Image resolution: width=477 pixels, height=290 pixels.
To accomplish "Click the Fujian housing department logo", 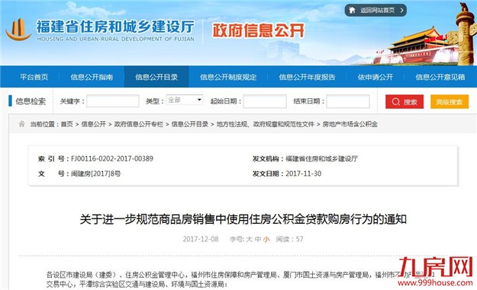I will [x=18, y=30].
